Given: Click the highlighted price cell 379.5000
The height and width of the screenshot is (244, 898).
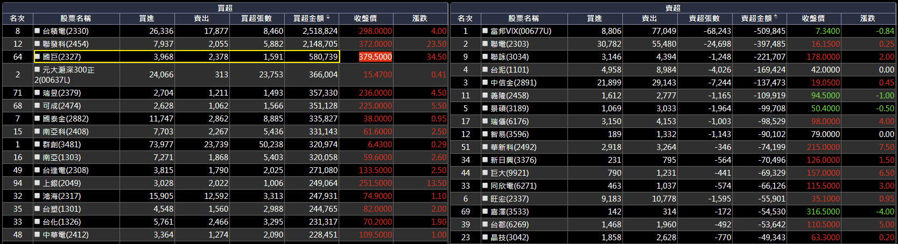Looking at the screenshot, I should tap(375, 57).
